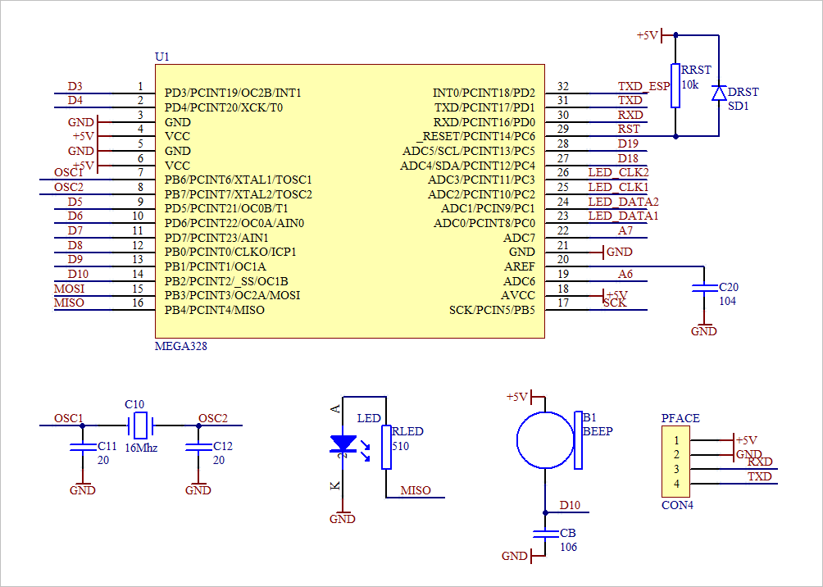Click the B1 BEEP buzzer symbol
Viewport: 823px width, 587px height.
[545, 439]
